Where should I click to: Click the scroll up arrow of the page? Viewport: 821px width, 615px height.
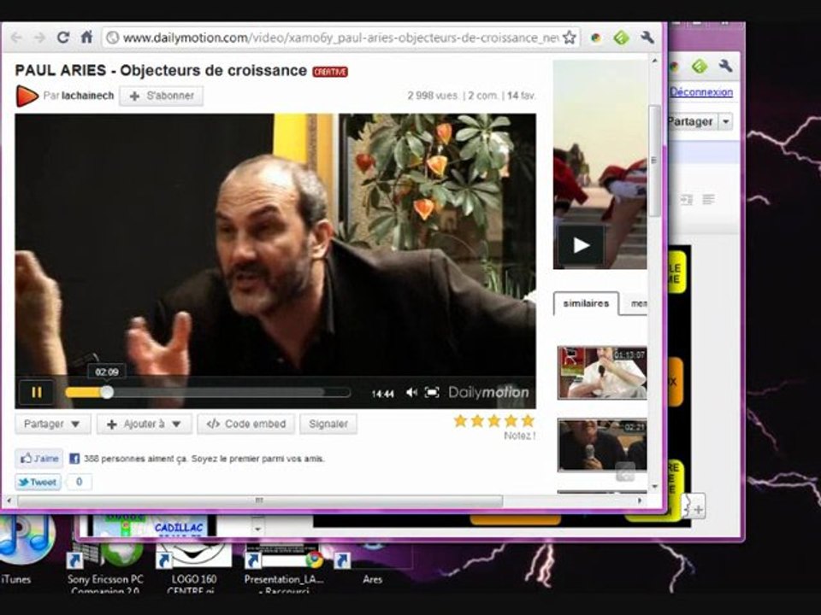[654, 61]
